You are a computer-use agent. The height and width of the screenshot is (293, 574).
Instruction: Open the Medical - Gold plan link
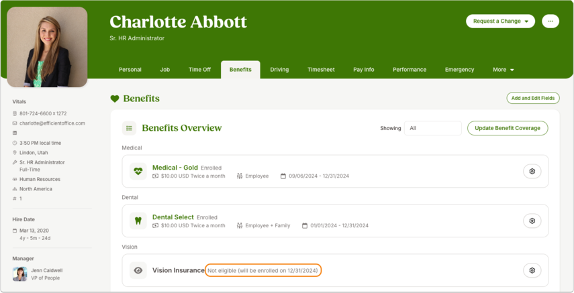[175, 168]
